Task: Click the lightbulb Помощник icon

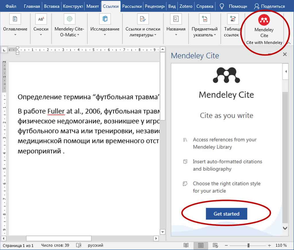Action: point(222,6)
